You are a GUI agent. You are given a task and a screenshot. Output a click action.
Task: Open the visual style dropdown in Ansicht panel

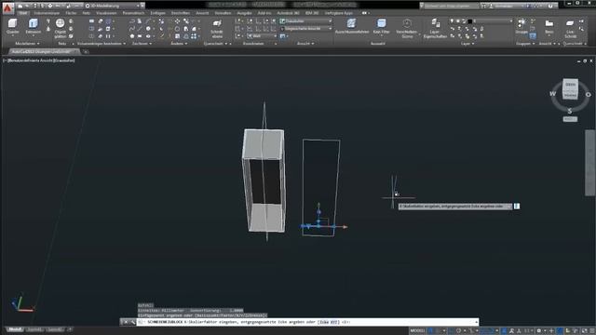pyautogui.click(x=306, y=21)
